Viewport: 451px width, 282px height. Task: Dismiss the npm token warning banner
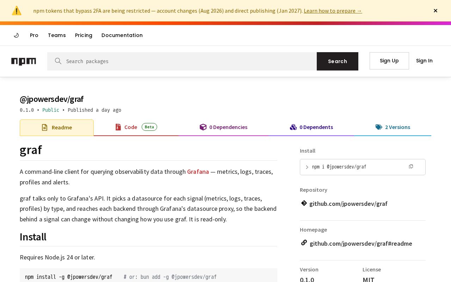tap(435, 11)
